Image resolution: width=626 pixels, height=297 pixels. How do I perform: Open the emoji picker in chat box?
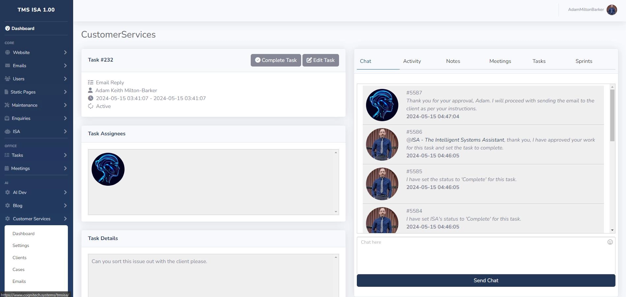click(610, 242)
